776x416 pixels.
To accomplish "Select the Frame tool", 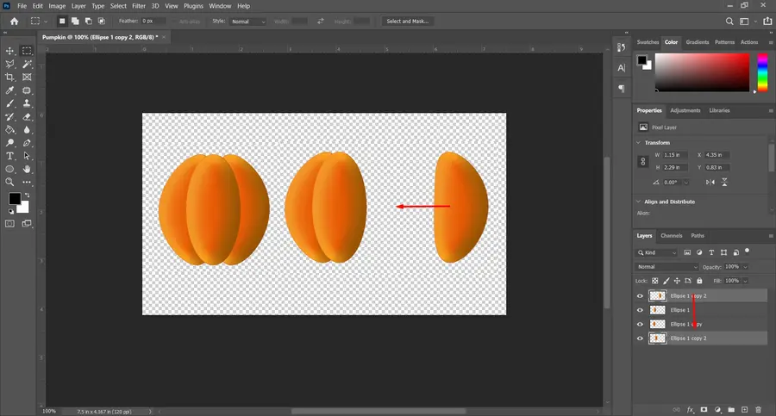I will coord(27,78).
